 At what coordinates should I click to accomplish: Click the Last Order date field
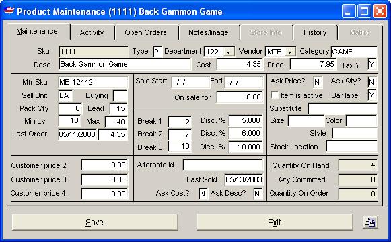pyautogui.click(x=77, y=134)
